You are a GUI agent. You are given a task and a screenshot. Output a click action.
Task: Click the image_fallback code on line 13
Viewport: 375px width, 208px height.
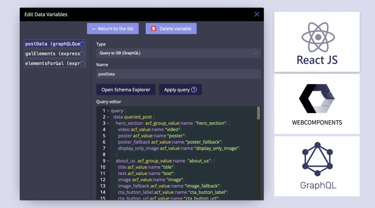[x=169, y=186]
